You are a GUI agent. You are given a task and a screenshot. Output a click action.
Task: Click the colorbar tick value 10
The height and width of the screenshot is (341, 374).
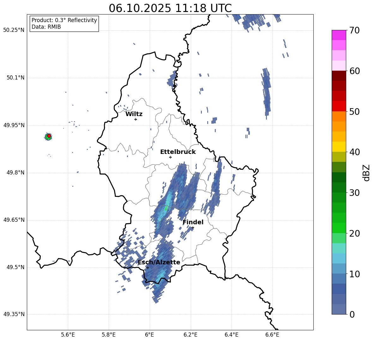(x=354, y=274)
